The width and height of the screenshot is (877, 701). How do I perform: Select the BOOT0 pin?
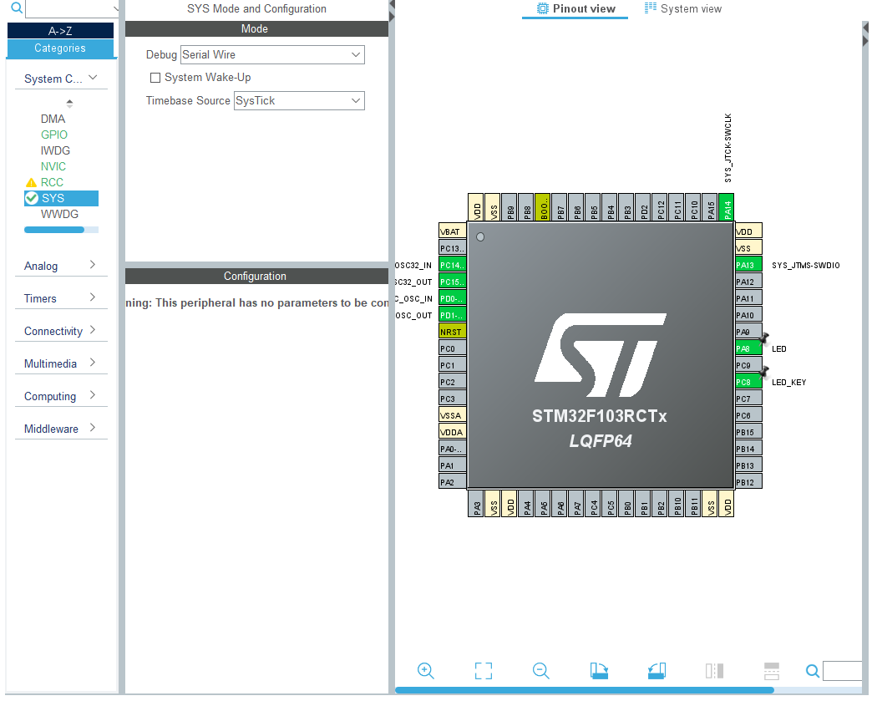click(543, 207)
